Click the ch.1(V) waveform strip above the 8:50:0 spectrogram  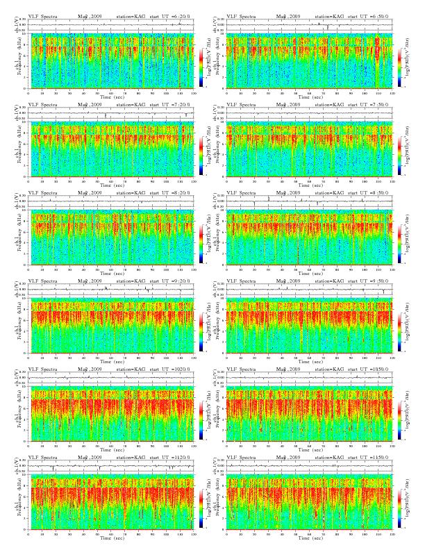(309, 201)
